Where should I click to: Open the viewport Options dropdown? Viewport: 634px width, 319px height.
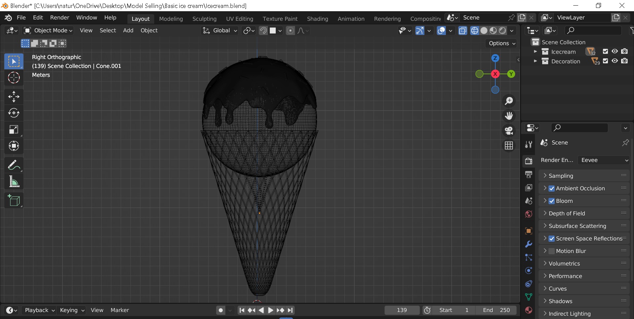502,44
